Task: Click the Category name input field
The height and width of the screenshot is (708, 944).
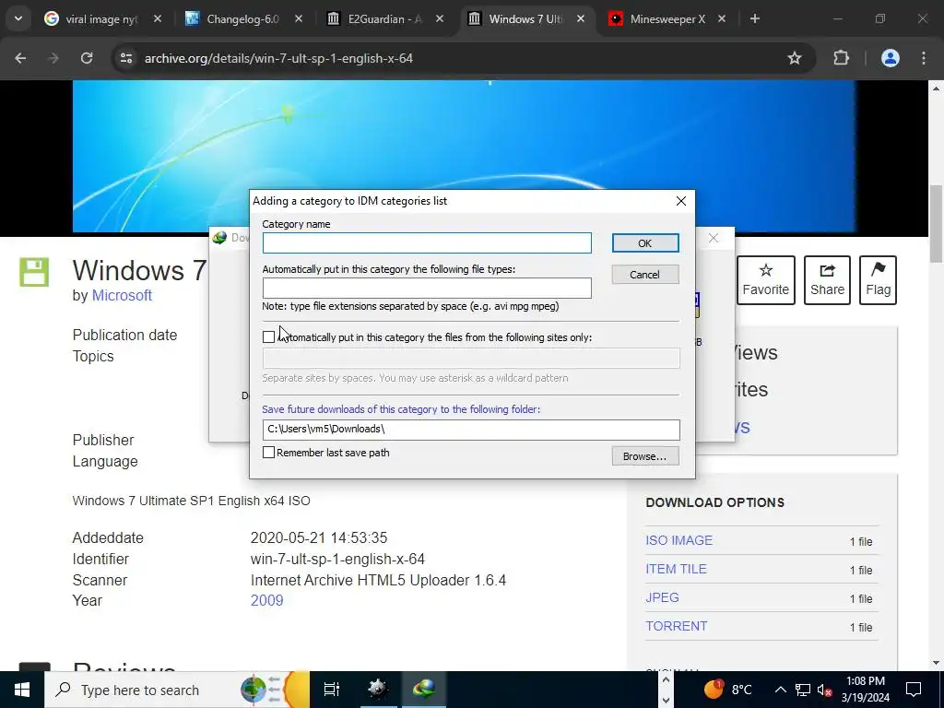Action: [x=427, y=243]
